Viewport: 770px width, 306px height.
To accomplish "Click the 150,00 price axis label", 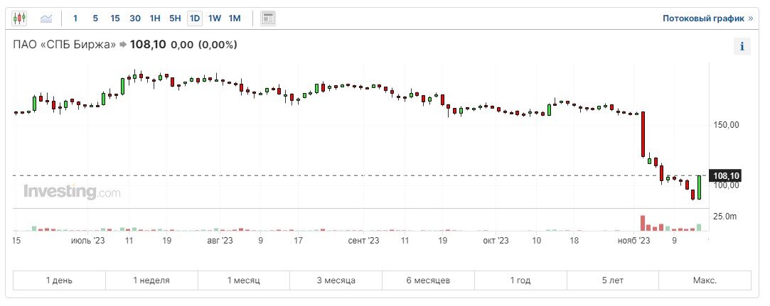I will point(727,125).
